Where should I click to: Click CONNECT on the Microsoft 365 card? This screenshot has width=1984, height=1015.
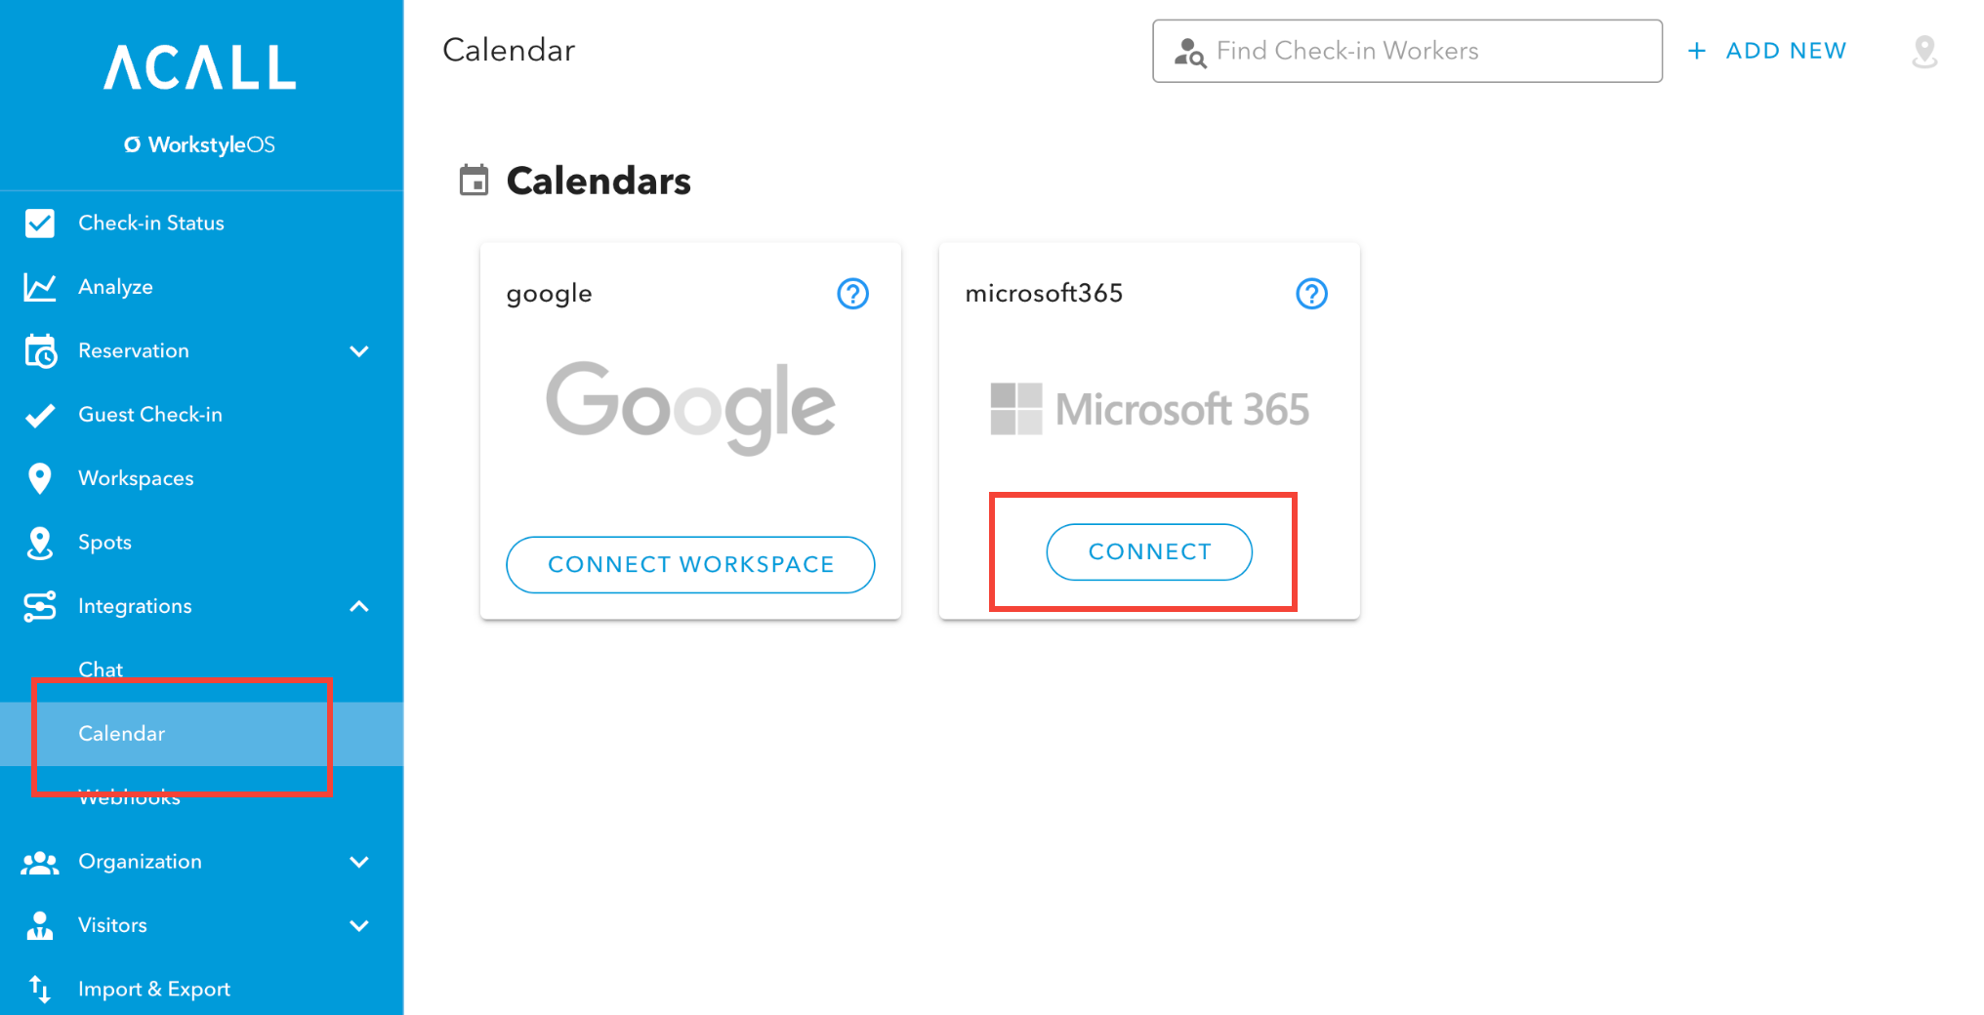(1149, 552)
